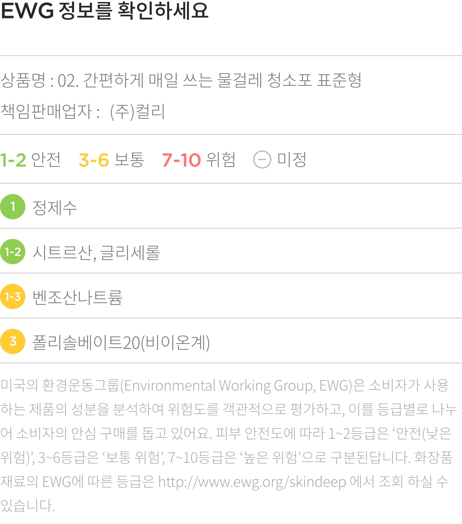Click the yellow 3-6 보통 legend
The width and height of the screenshot is (462, 524).
pos(111,160)
